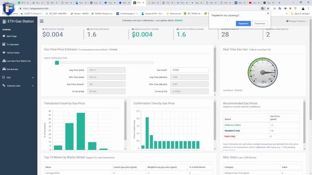312x175 pixels.
Task: Click the 95% Time (min) field
Action: (106, 77)
